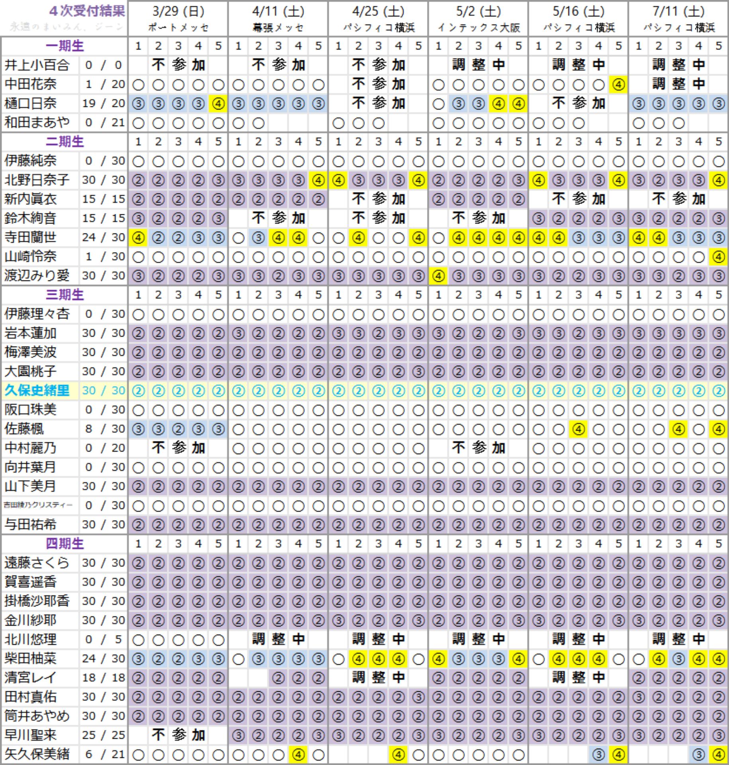Click 北川悠理's 0 / 5 count cell

[103, 639]
